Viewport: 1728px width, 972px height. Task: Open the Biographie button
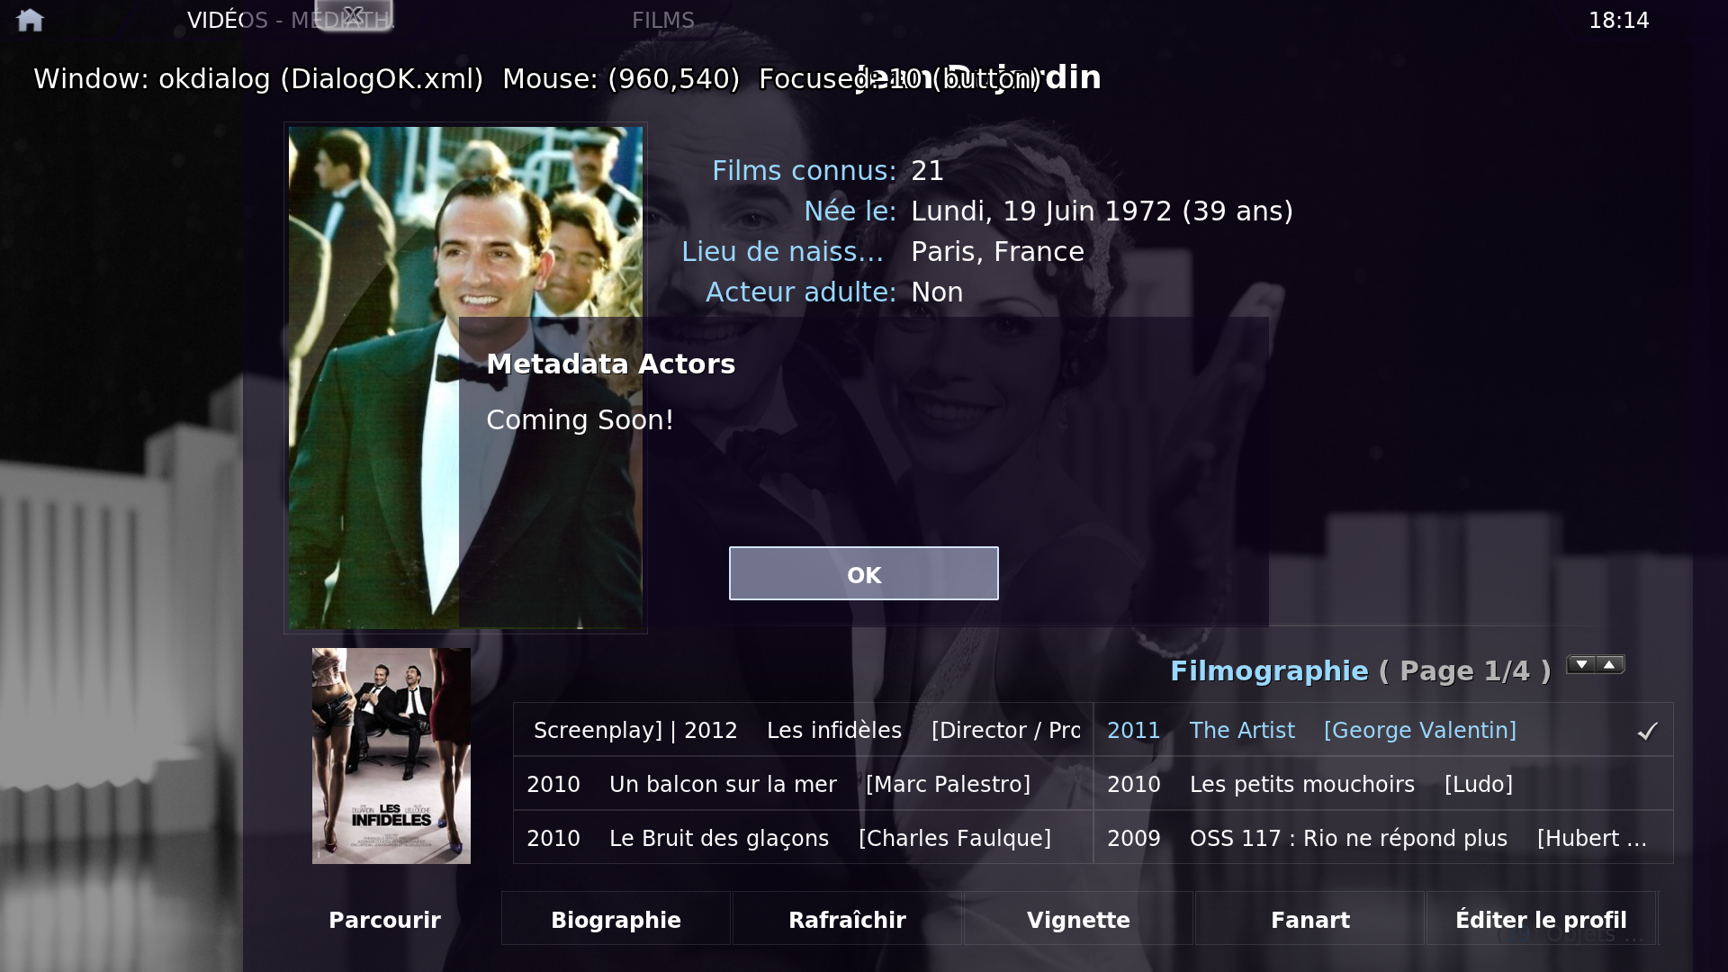[616, 920]
